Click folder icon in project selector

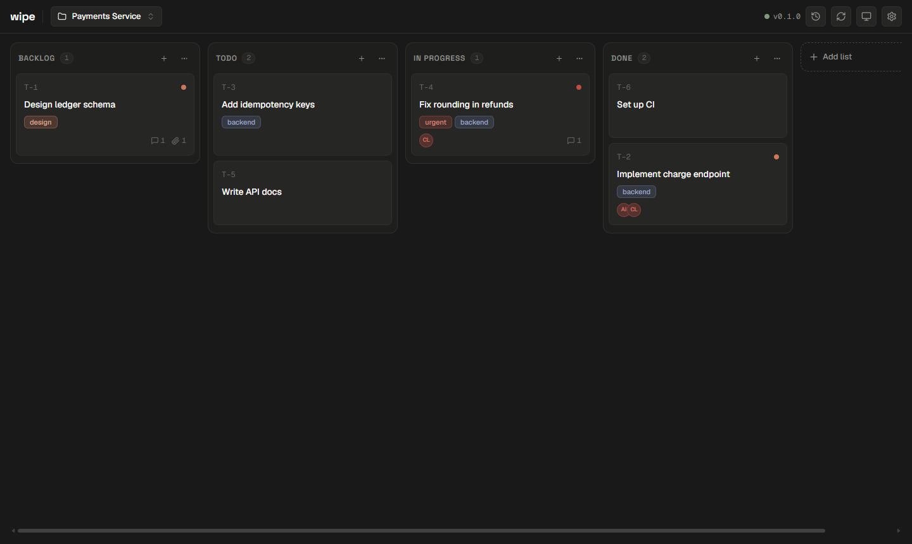62,16
